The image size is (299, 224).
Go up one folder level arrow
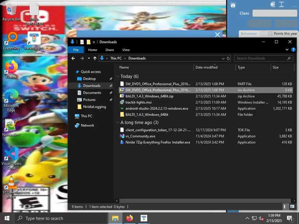95,58
